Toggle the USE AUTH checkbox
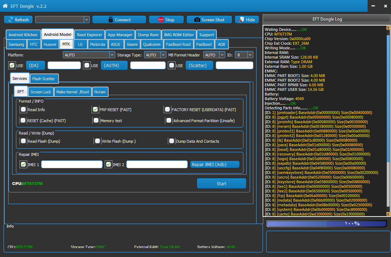This screenshot has width=391, height=257. click(87, 65)
